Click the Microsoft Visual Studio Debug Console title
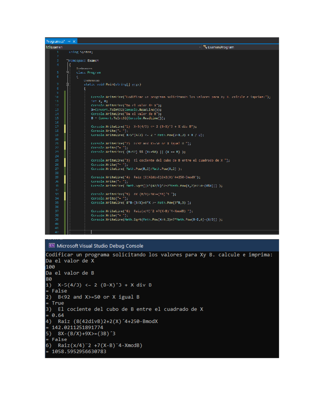Screen dimensions: 324x419 tap(100, 246)
